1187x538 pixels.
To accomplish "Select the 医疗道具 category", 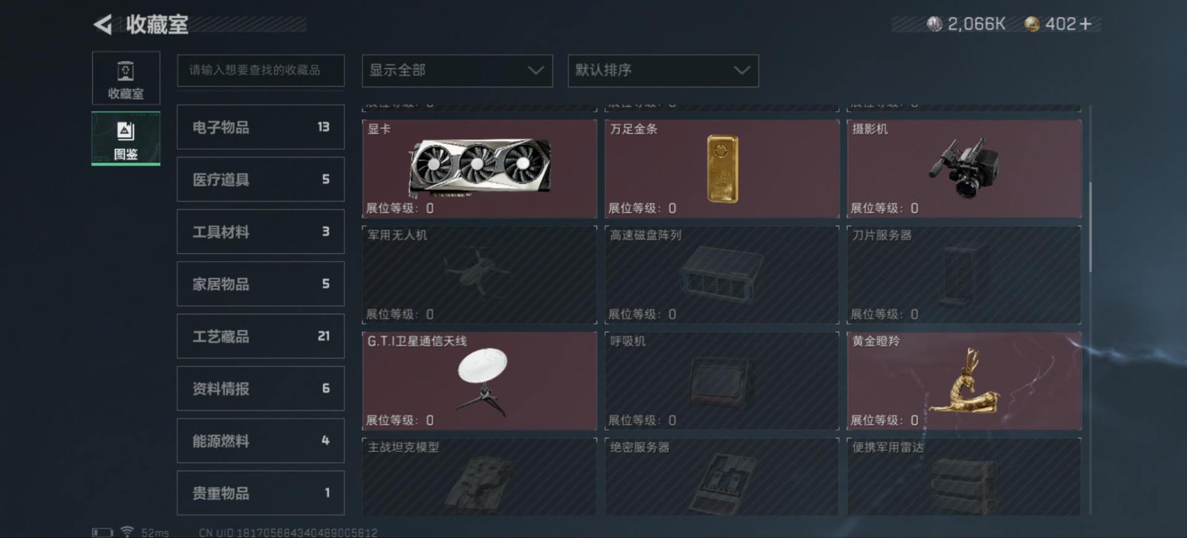I will [x=260, y=179].
